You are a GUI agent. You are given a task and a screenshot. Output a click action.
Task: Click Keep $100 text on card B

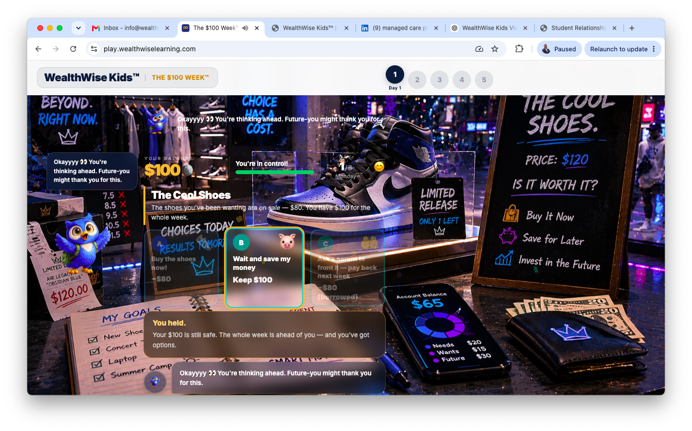pos(252,280)
